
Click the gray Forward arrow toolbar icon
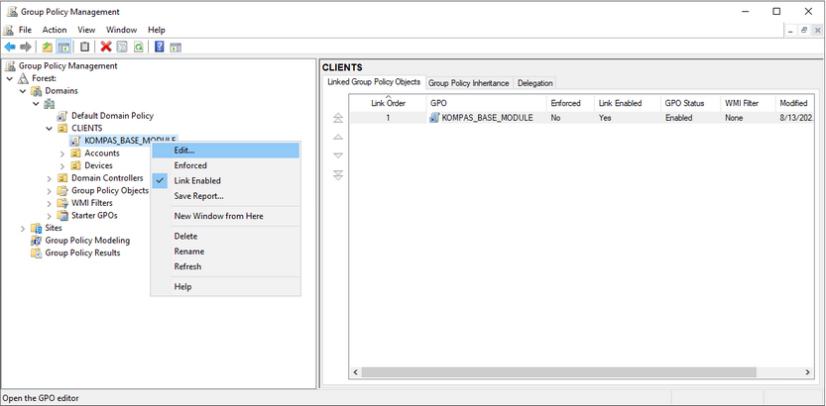point(26,48)
